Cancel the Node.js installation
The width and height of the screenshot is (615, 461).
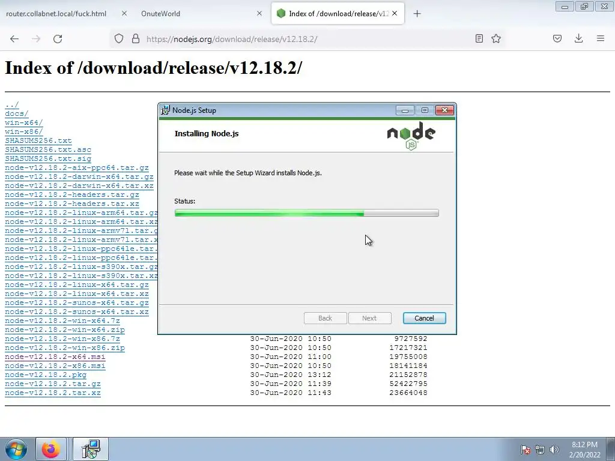425,318
